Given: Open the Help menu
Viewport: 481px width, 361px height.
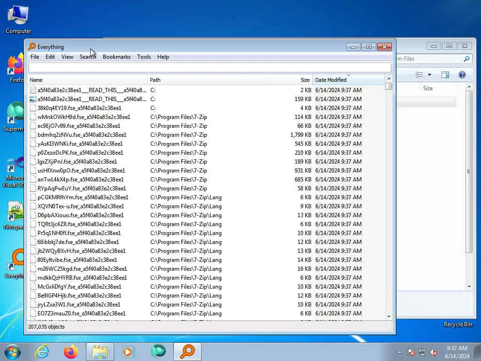Looking at the screenshot, I should (163, 57).
